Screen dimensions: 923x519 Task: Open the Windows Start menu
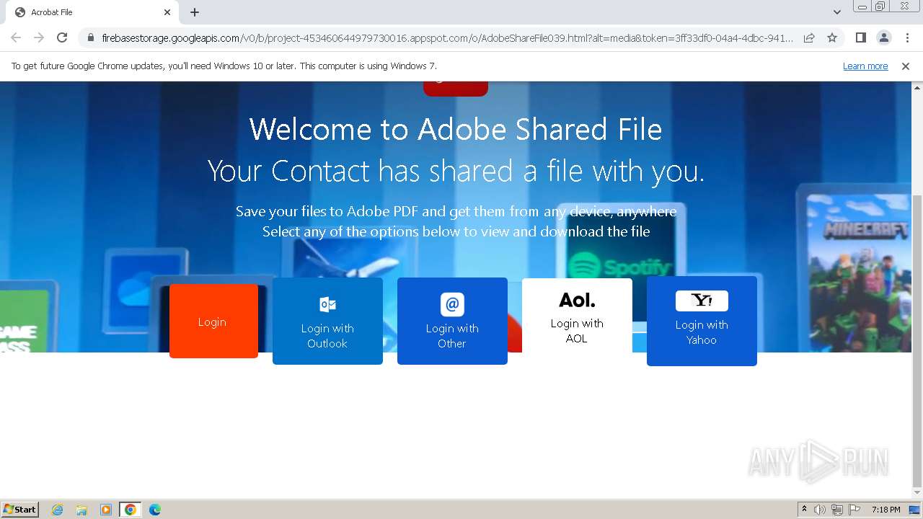click(20, 510)
